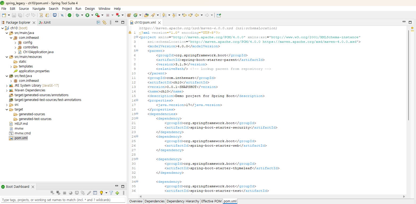The image size is (416, 204).
Task: Click the Open Console monitor toolbar icon
Action: pyautogui.click(x=55, y=15)
